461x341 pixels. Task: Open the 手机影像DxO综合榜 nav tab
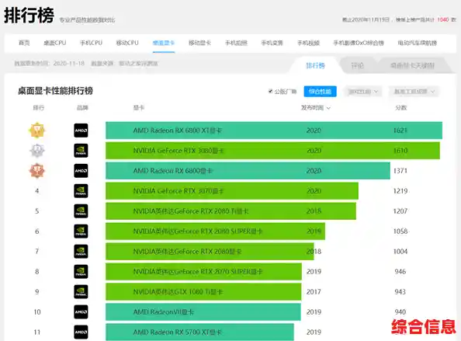(x=359, y=43)
